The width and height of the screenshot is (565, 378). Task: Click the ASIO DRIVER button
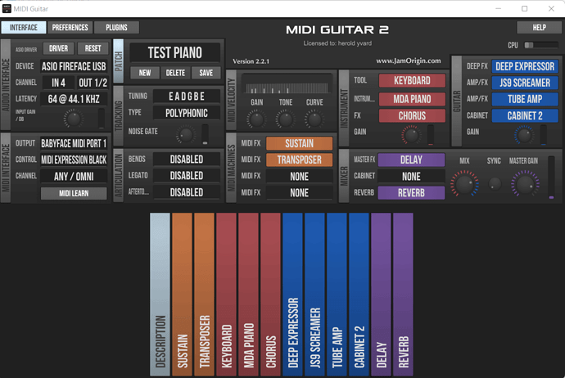58,48
